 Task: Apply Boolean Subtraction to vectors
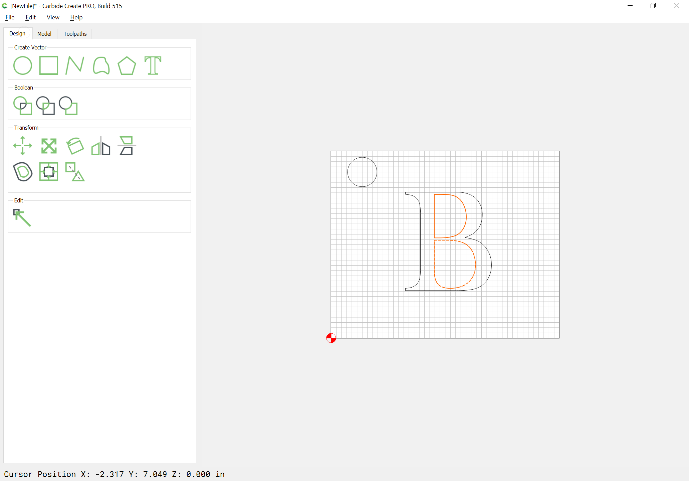point(68,106)
